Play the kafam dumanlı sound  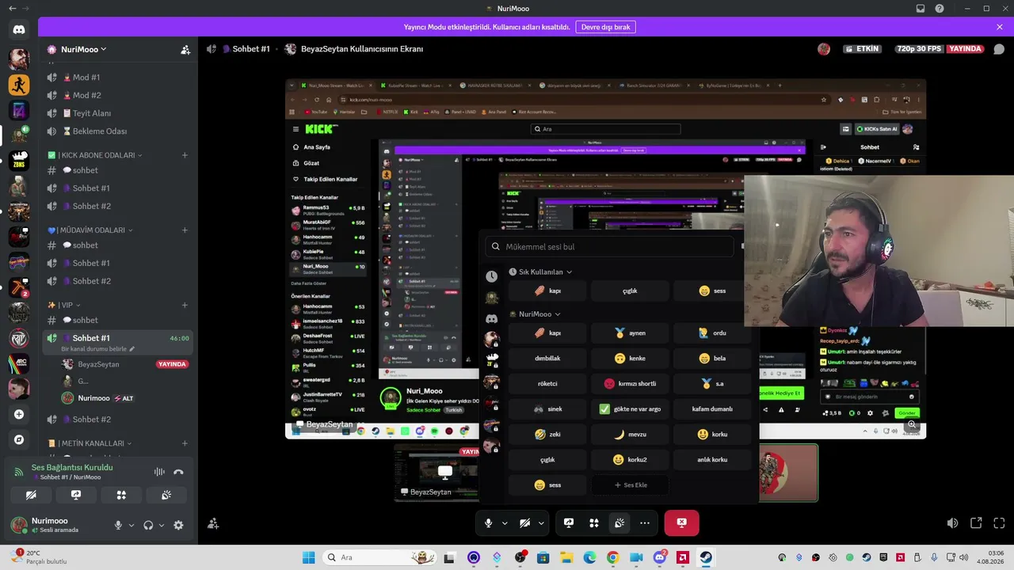pyautogui.click(x=712, y=409)
